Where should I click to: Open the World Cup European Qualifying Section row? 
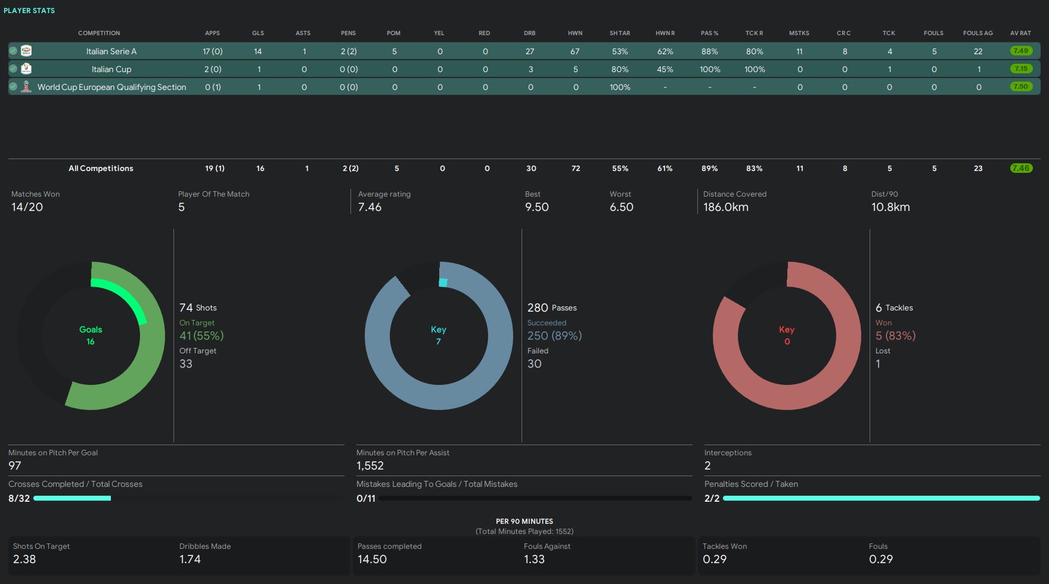[x=111, y=88]
